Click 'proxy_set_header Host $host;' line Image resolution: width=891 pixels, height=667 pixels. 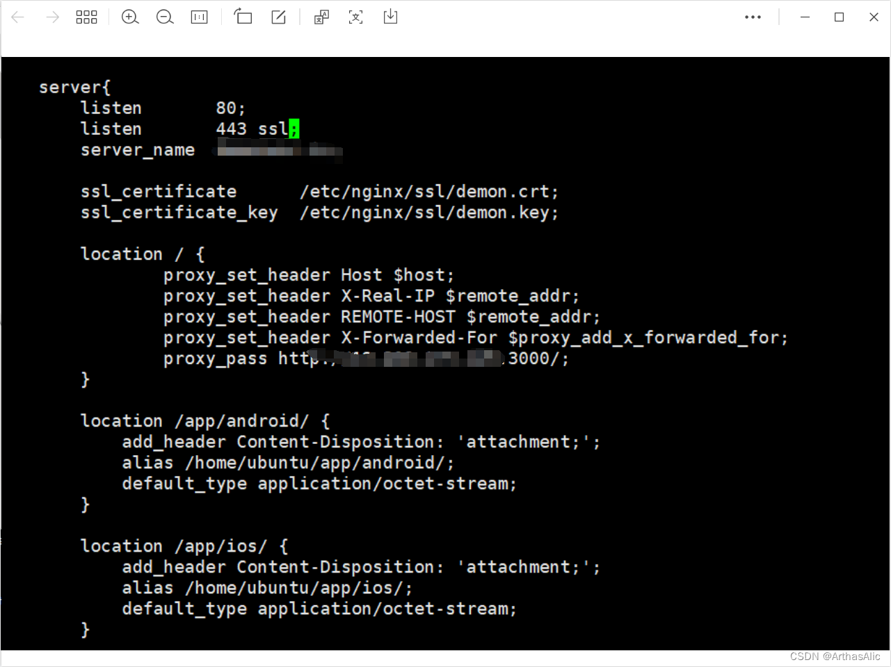coord(309,275)
